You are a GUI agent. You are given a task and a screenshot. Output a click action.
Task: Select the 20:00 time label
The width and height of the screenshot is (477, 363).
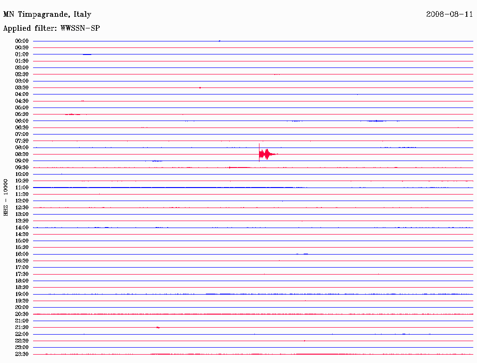(x=22, y=307)
